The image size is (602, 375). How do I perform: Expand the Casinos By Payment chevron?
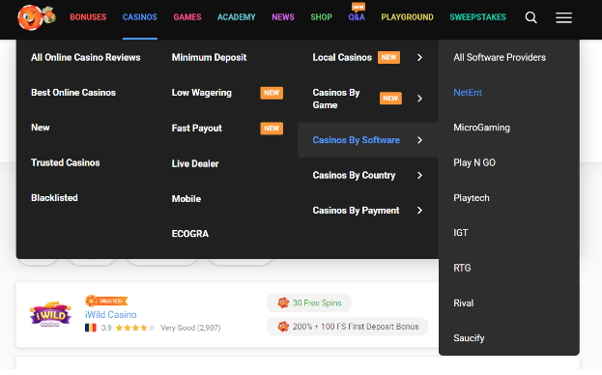(419, 211)
